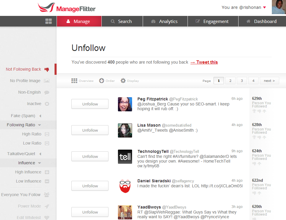
Task: Click the speech bubble icon beside Non-English
Action: tap(47, 92)
